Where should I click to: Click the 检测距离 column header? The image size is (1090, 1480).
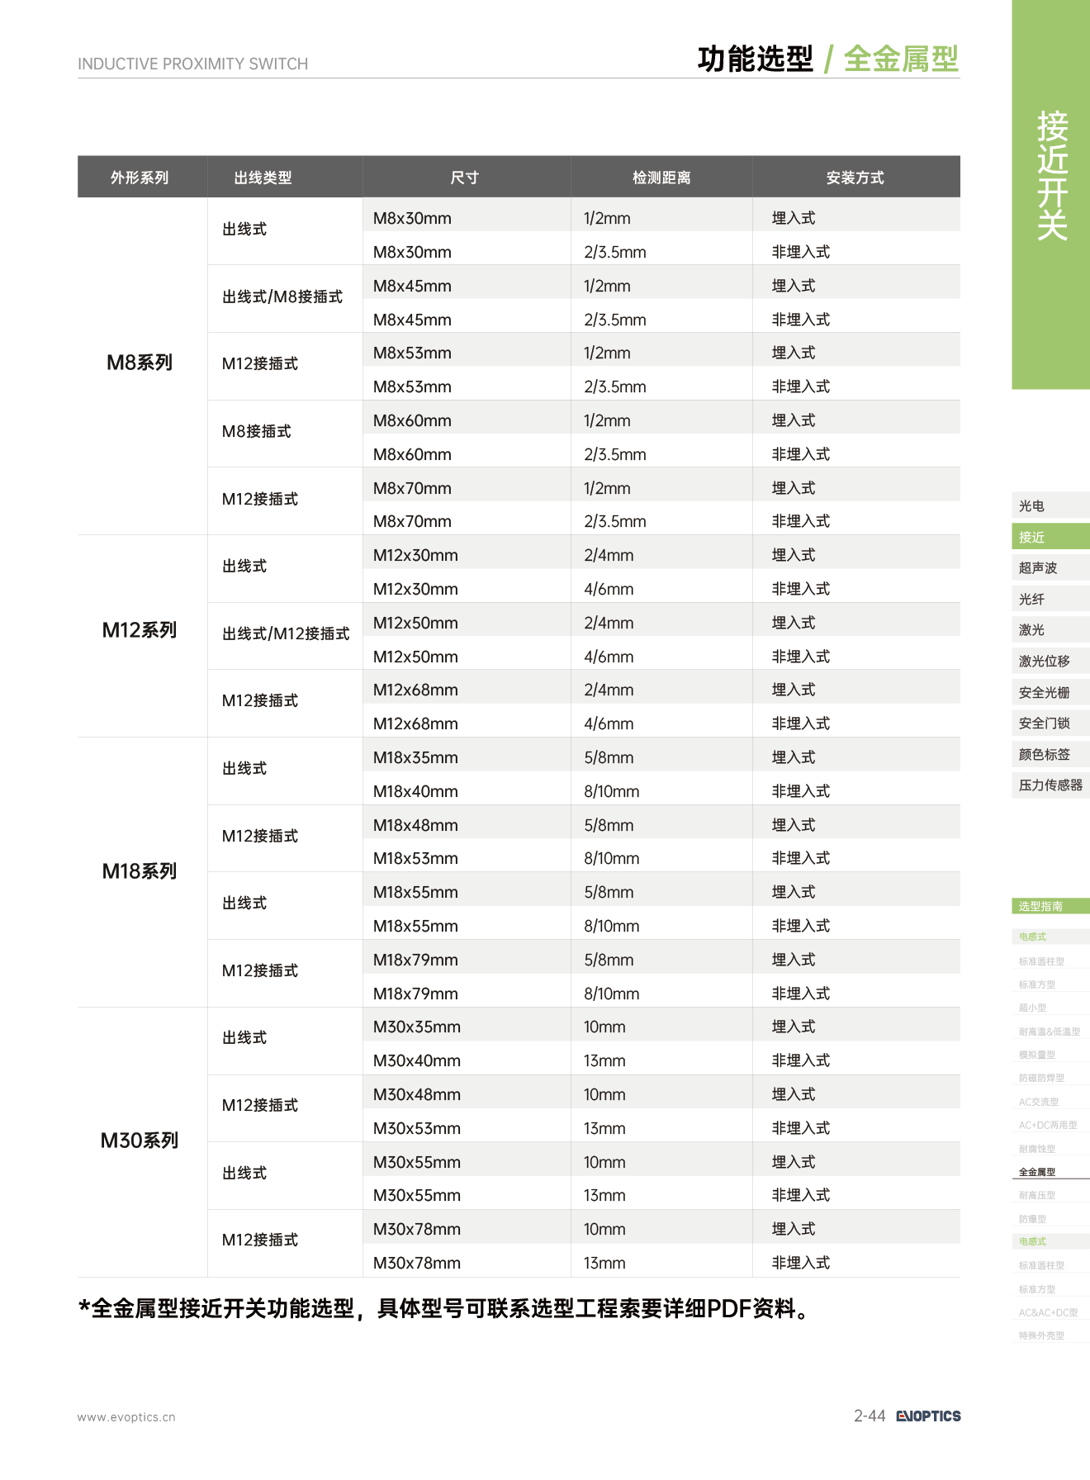click(x=661, y=177)
